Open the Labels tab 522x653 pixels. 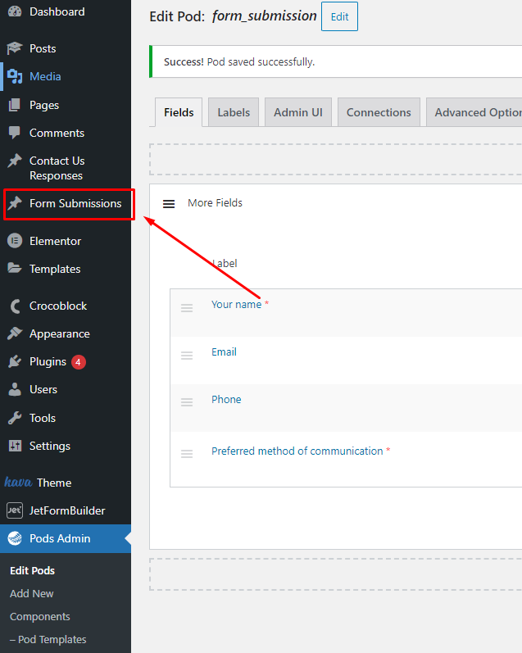(x=234, y=112)
